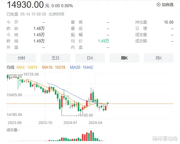Click the 2023-06 date axis label
This screenshot has width=180, height=144.
[15, 123]
